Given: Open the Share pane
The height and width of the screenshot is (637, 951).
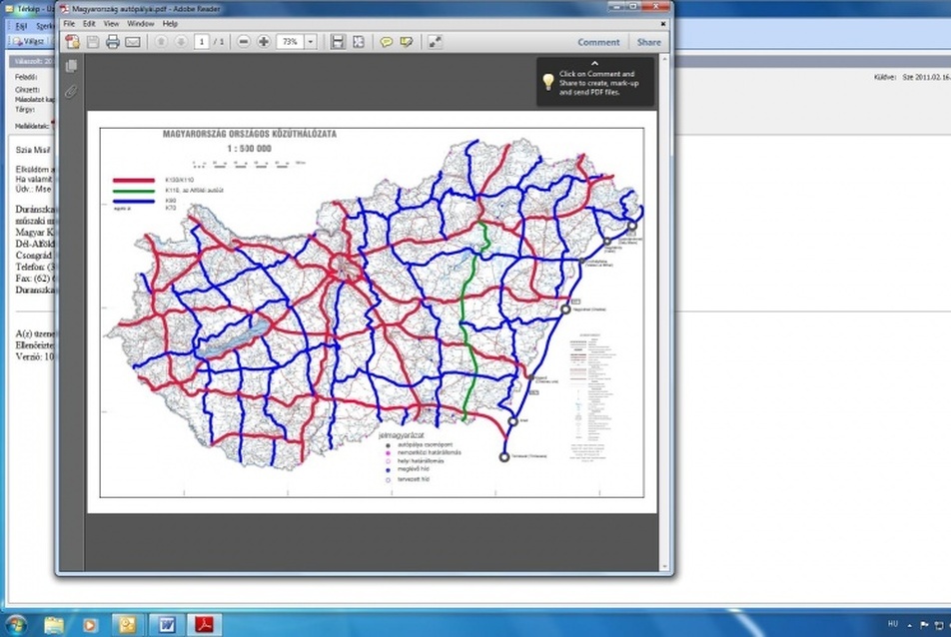Looking at the screenshot, I should [x=649, y=42].
